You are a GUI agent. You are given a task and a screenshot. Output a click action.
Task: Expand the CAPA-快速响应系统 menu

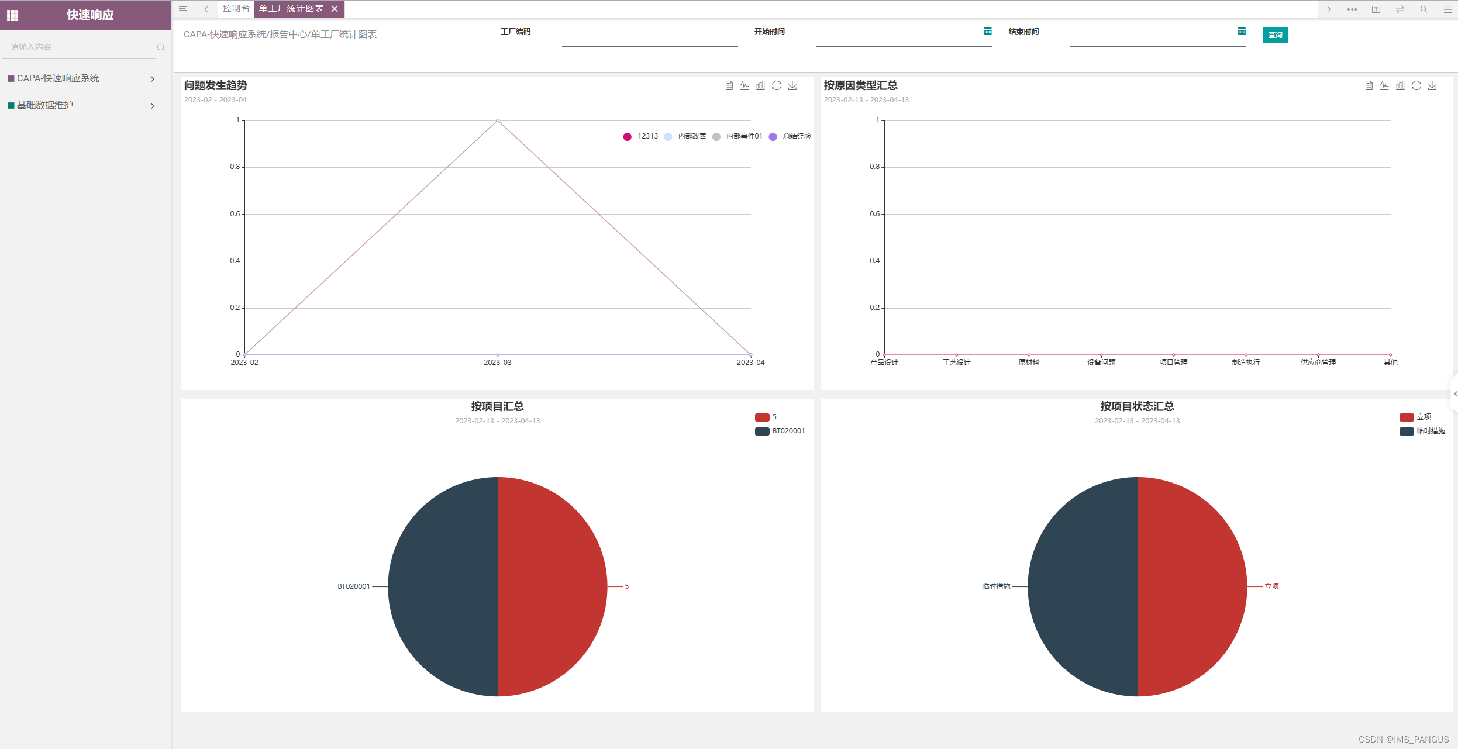coord(82,78)
